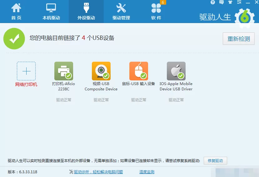Image resolution: width=259 pixels, height=177 pixels.
Task: Click 驱动正常 status under the Apple device
Action: point(176,100)
